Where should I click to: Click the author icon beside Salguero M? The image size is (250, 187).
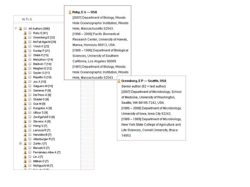tap(25, 86)
